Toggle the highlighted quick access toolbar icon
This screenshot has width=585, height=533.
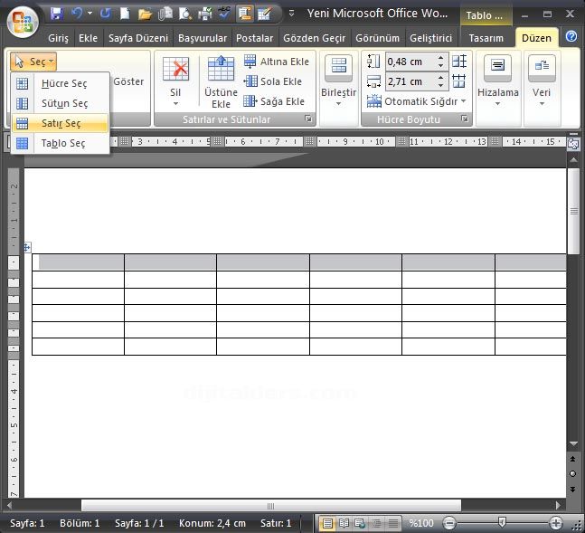click(245, 14)
